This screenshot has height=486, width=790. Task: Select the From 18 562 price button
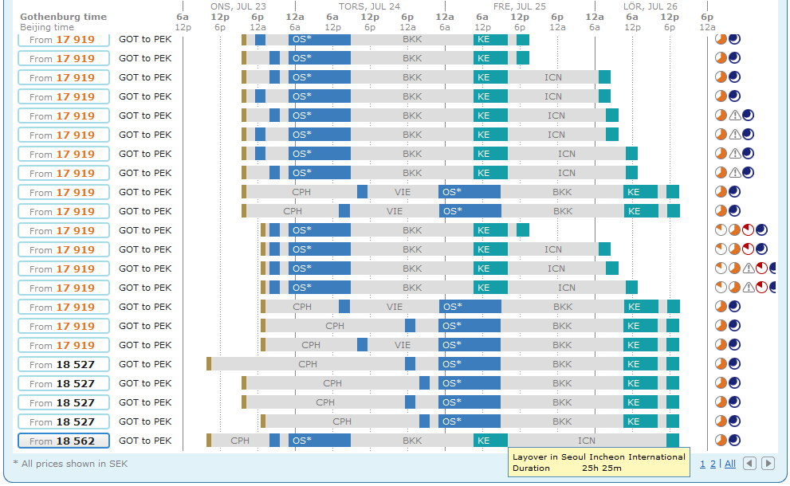click(63, 441)
